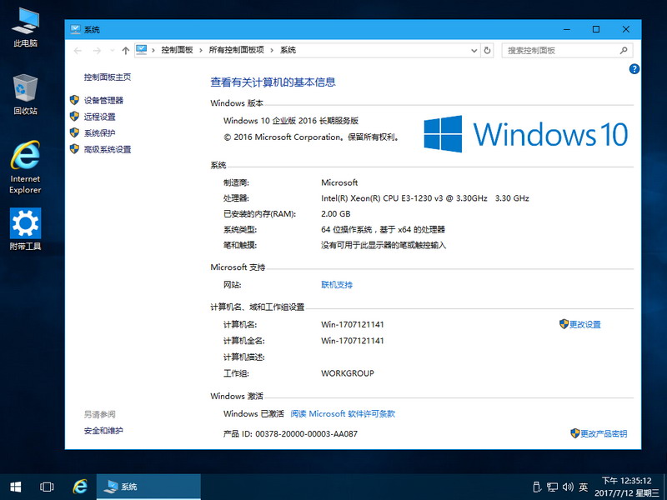Image resolution: width=667 pixels, height=500 pixels.
Task: Click shield icon beside 设备管理器
Action: point(74,100)
